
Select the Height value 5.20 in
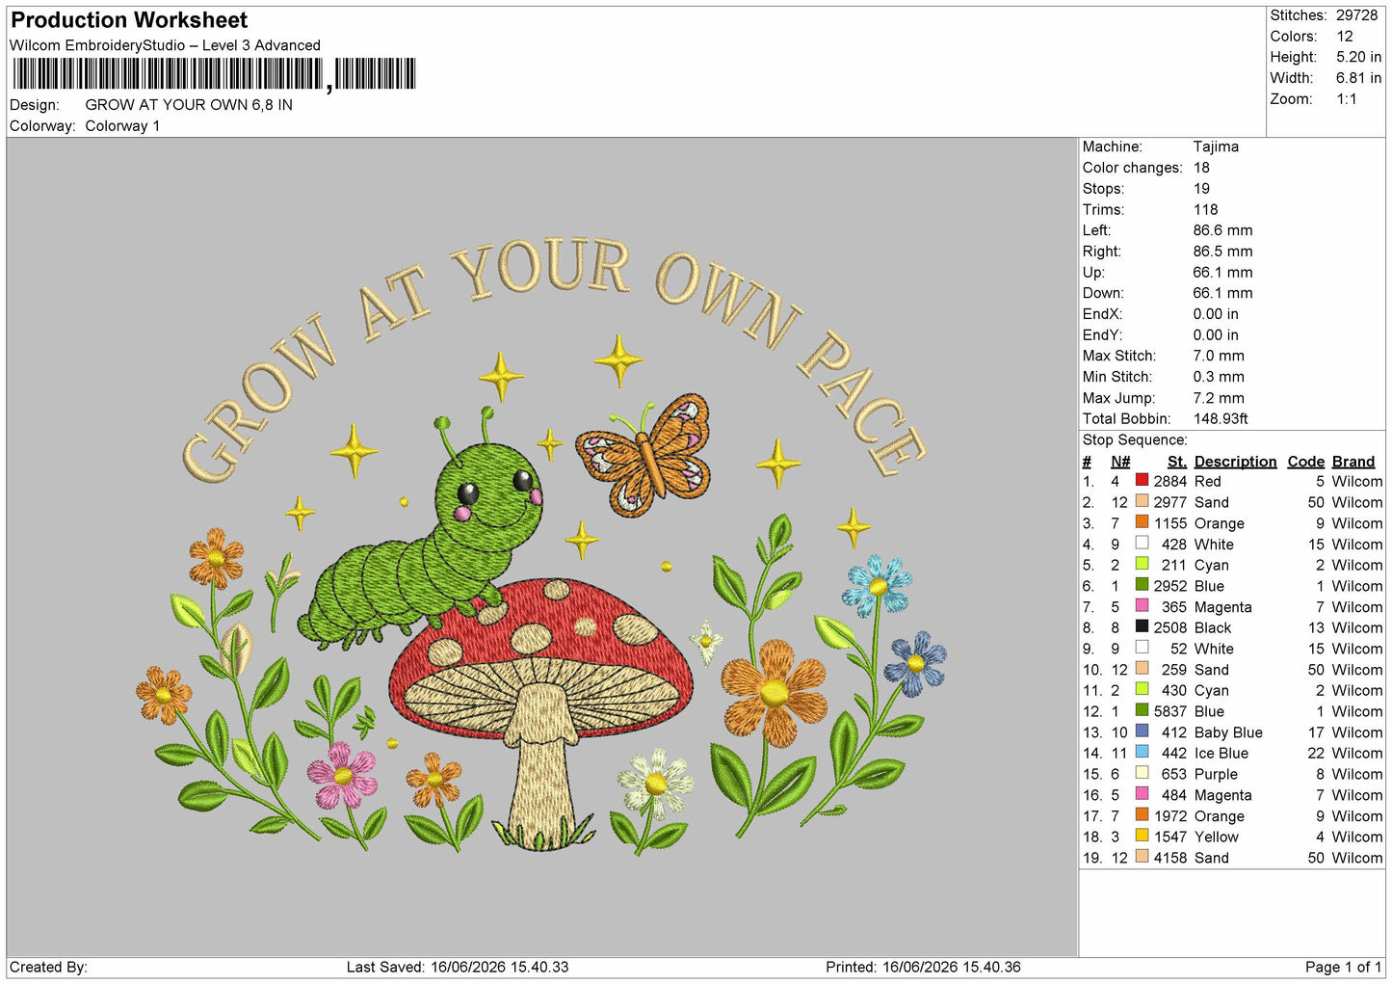[1358, 57]
